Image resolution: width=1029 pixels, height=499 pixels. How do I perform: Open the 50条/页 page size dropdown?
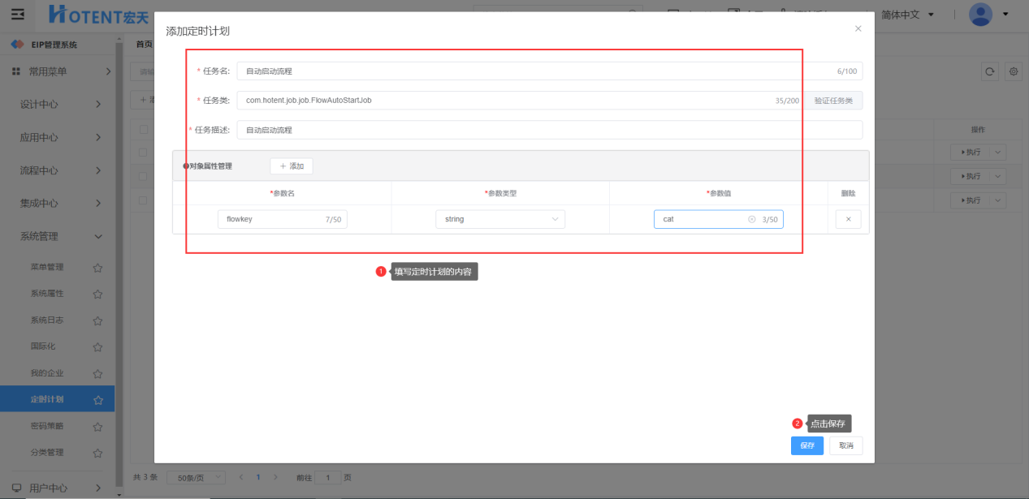pos(195,477)
